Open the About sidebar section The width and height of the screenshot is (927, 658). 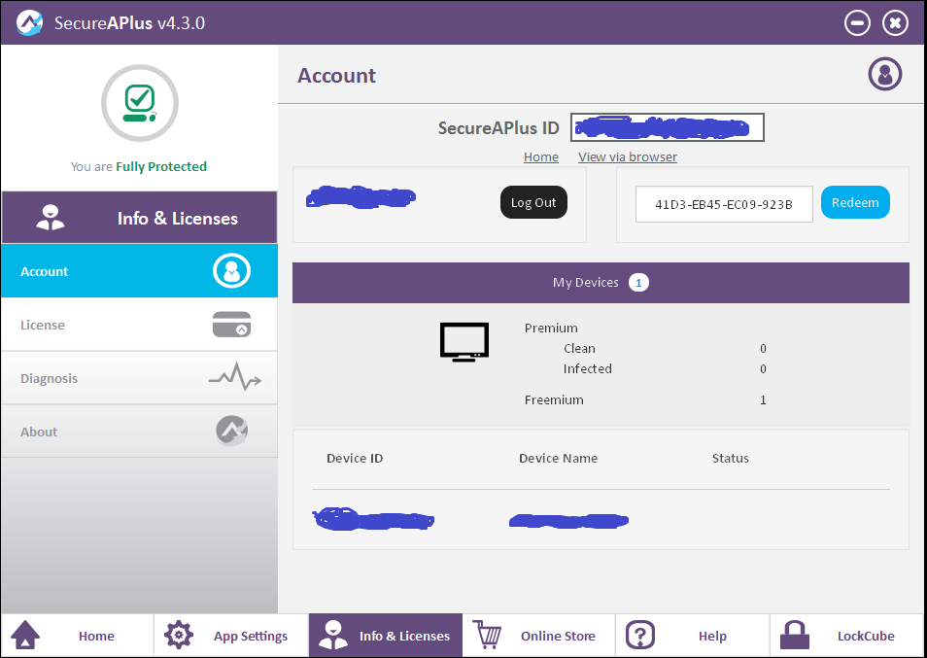coord(140,431)
